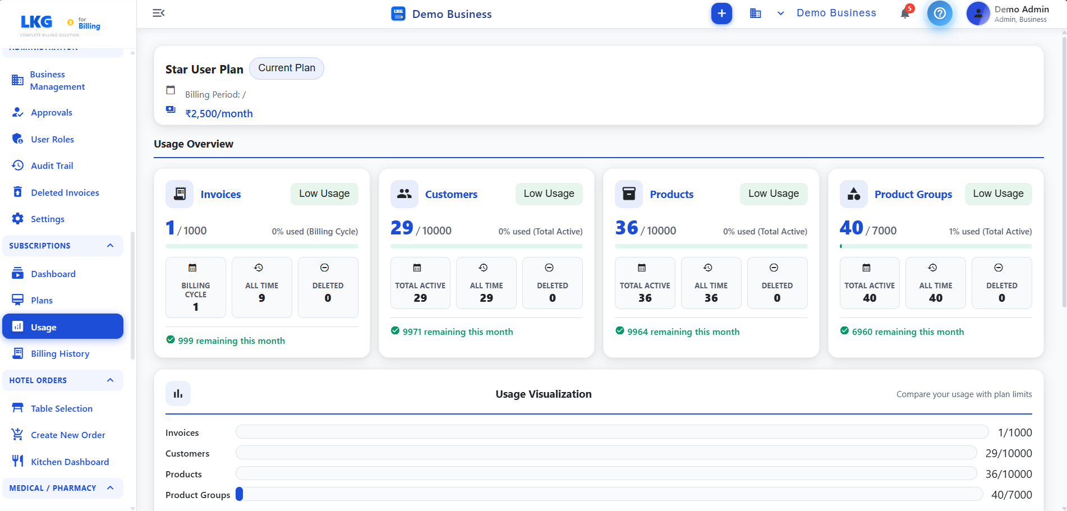Click the Product Groups usage bar in visualization
Image resolution: width=1067 pixels, height=511 pixels.
pyautogui.click(x=609, y=494)
